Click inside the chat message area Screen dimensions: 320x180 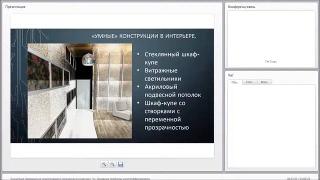pos(271,126)
